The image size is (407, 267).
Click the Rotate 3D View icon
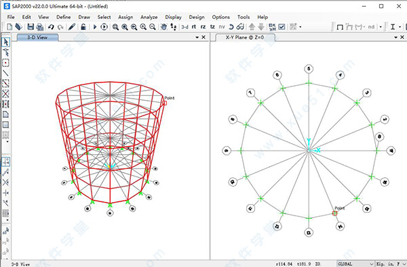click(231, 26)
